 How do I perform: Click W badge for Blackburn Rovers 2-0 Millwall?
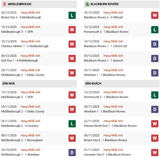coord(155,15)
